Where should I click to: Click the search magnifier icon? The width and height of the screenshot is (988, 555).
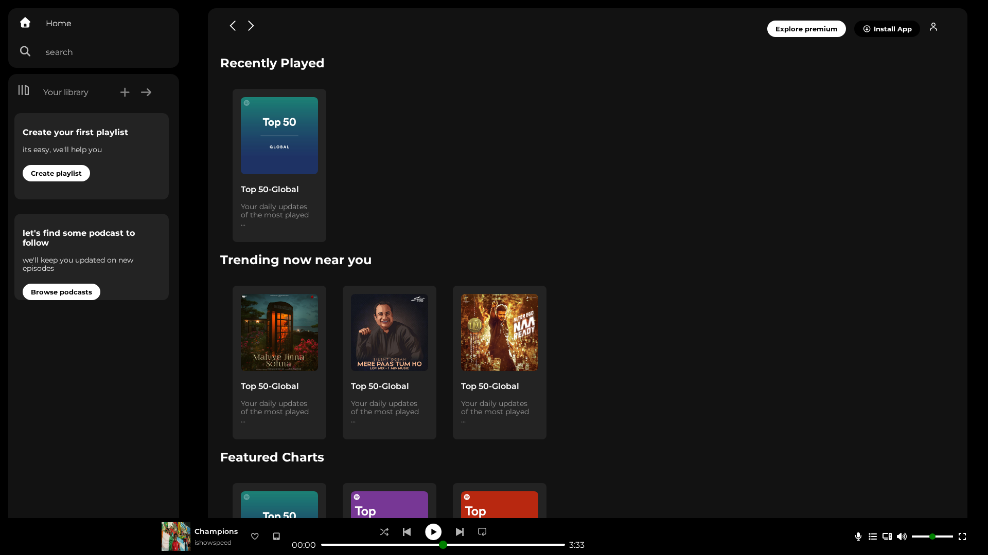(x=25, y=51)
